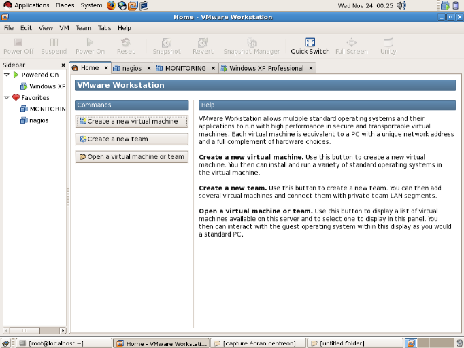Open the Edit menu
Screen dimensions: 464x348
coord(26,28)
